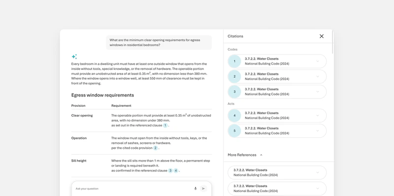This screenshot has width=394, height=196.
Task: Click the 'Egress window requirements' heading
Action: coord(102,95)
